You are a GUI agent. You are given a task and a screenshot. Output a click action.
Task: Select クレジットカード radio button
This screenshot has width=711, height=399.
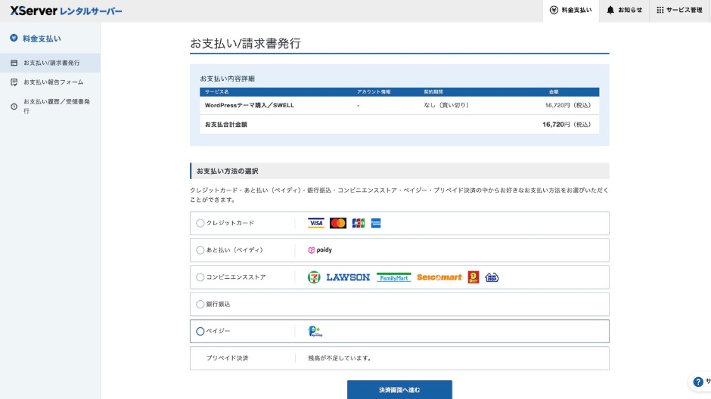[200, 223]
